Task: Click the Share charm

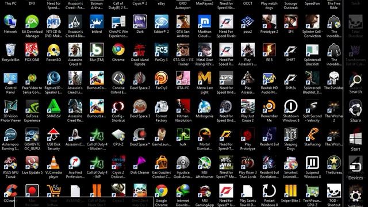Action: [x=355, y=111]
